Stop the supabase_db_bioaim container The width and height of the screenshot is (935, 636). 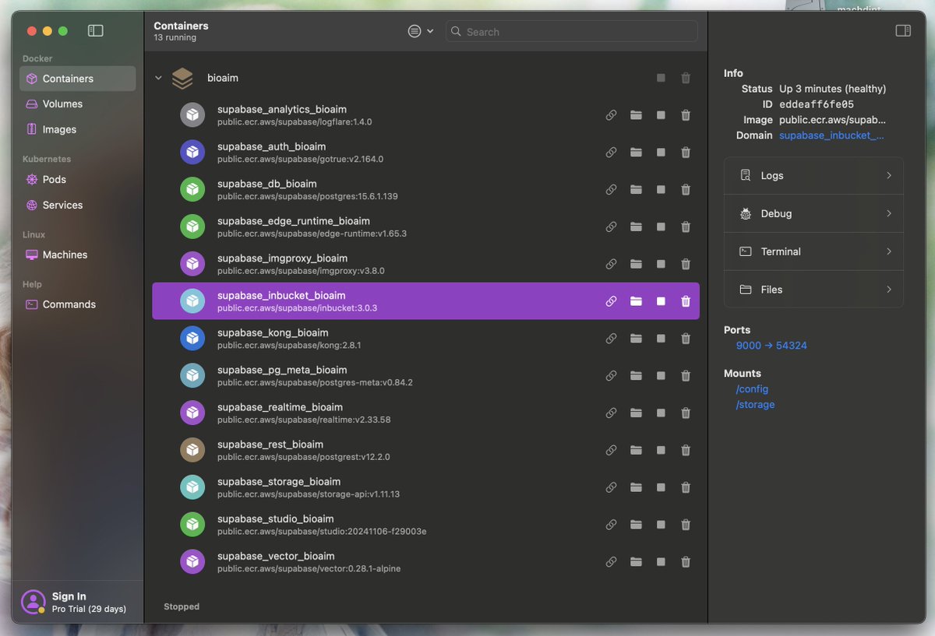pyautogui.click(x=661, y=190)
